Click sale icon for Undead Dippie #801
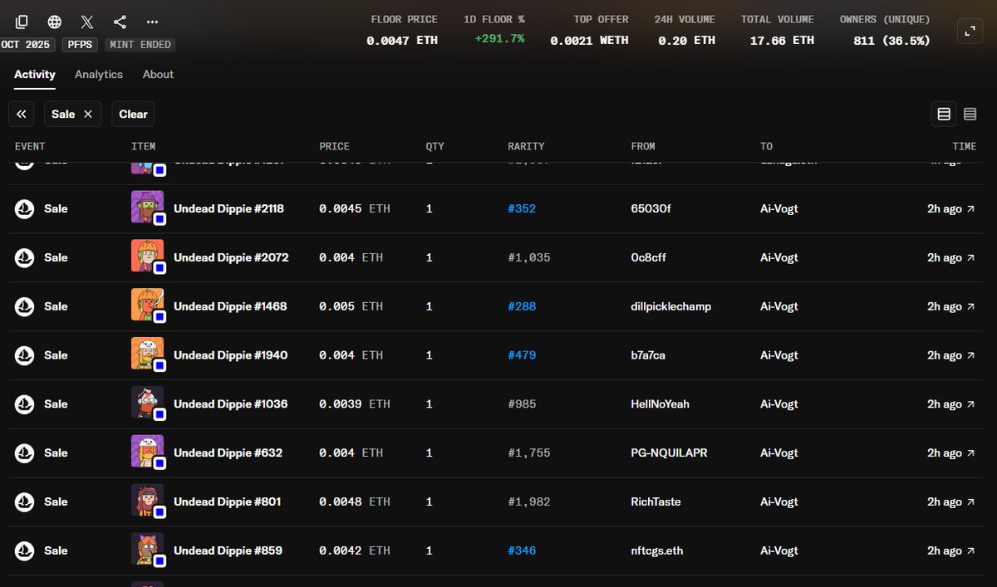The height and width of the screenshot is (587, 997). [x=24, y=502]
